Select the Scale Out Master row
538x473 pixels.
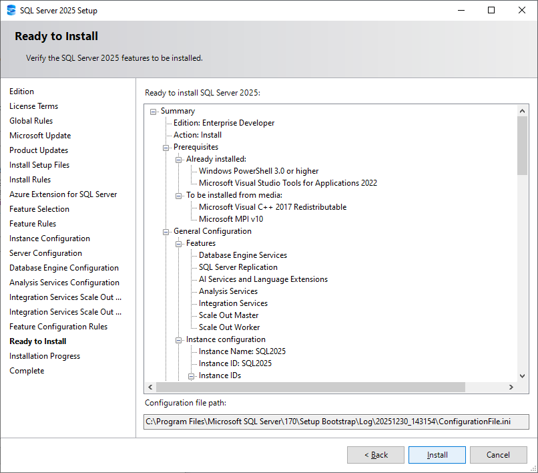click(x=228, y=315)
